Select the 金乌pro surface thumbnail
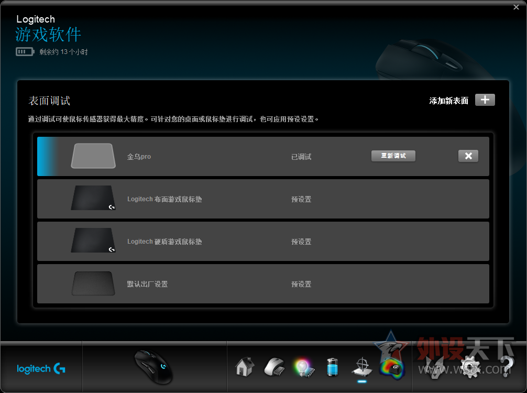This screenshot has height=393, width=527. tap(93, 156)
